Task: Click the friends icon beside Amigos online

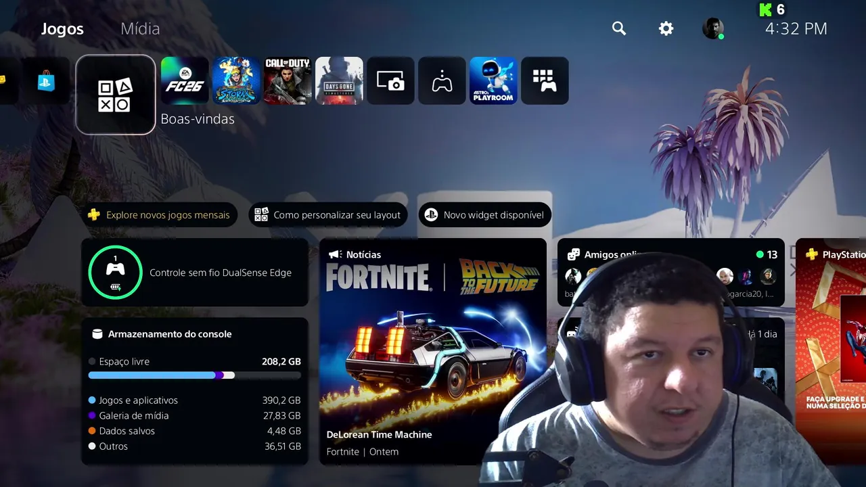Action: (x=573, y=254)
